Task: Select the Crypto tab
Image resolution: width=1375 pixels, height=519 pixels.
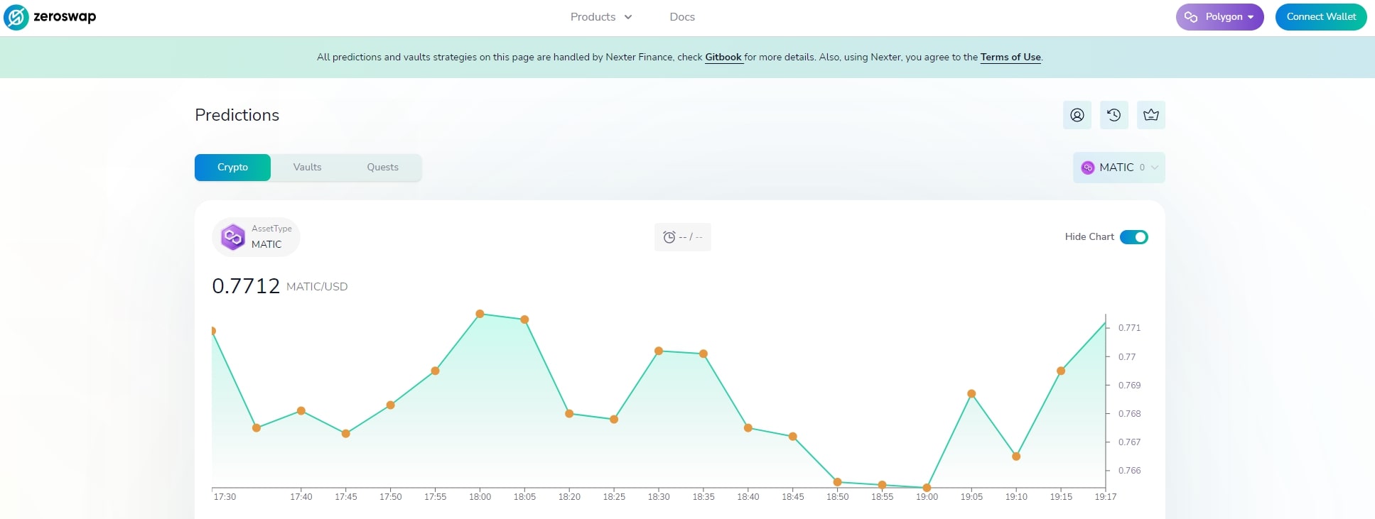Action: point(232,168)
